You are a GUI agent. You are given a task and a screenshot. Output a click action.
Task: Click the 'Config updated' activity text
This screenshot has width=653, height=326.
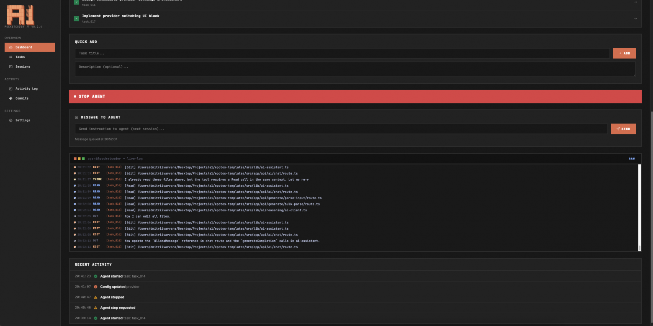tap(113, 287)
